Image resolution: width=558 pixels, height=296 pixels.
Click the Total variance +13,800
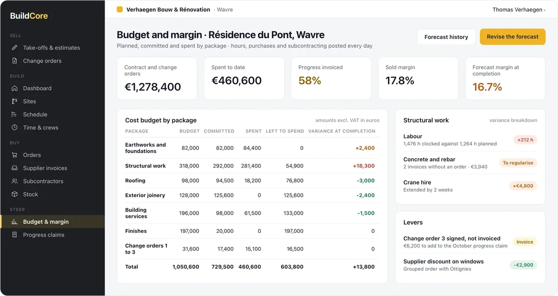click(364, 267)
